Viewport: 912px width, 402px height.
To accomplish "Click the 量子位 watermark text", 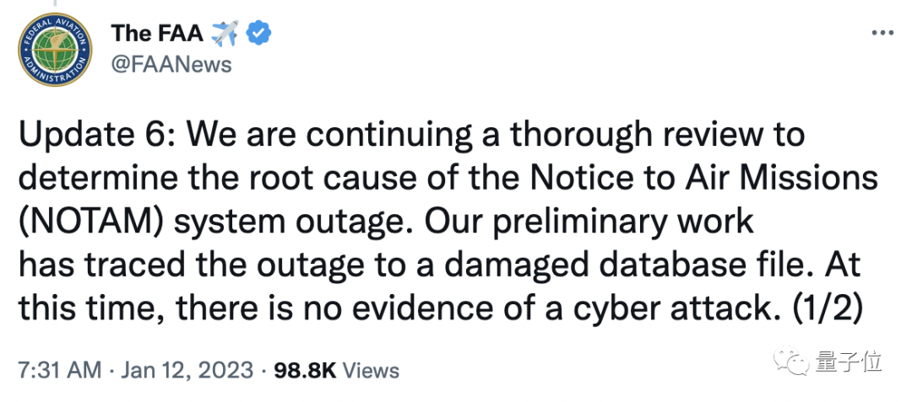I will click(x=849, y=362).
